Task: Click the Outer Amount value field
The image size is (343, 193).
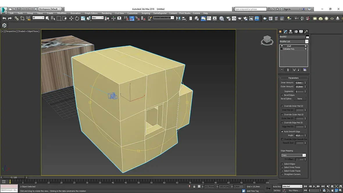Action: 299,87
